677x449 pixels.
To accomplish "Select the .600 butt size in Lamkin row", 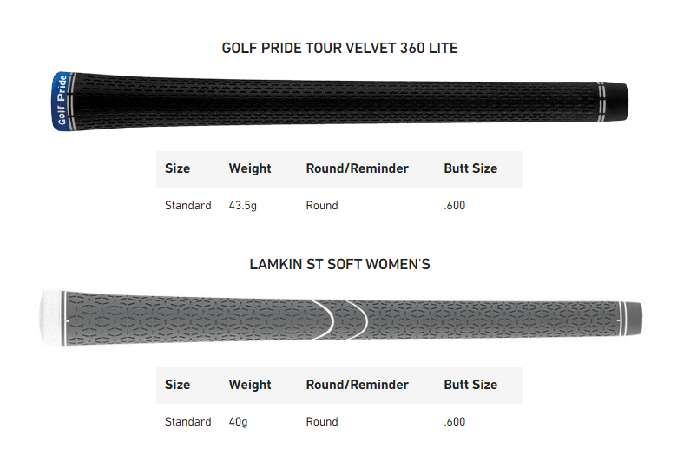I will (x=454, y=422).
